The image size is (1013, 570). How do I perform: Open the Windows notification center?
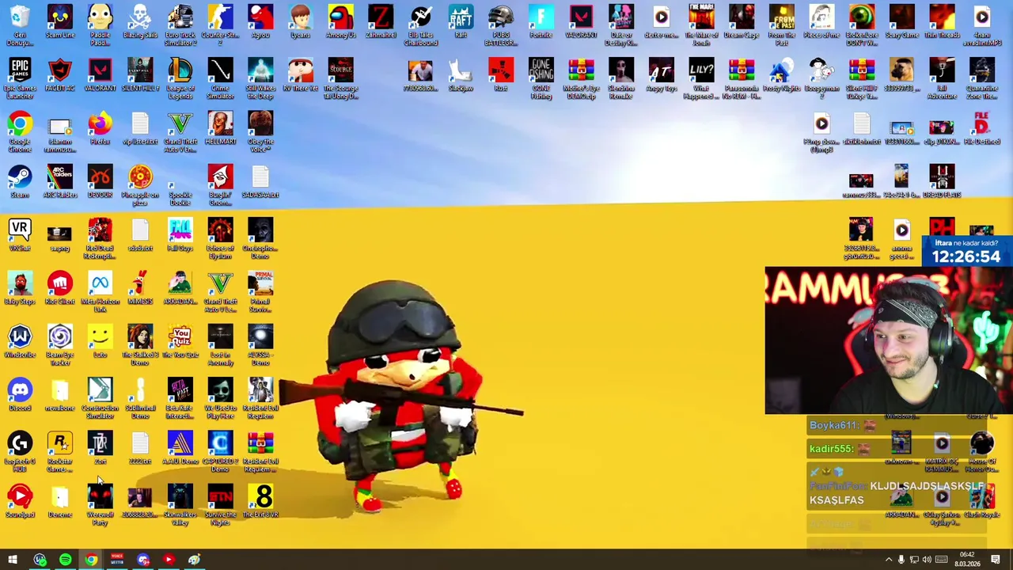996,560
